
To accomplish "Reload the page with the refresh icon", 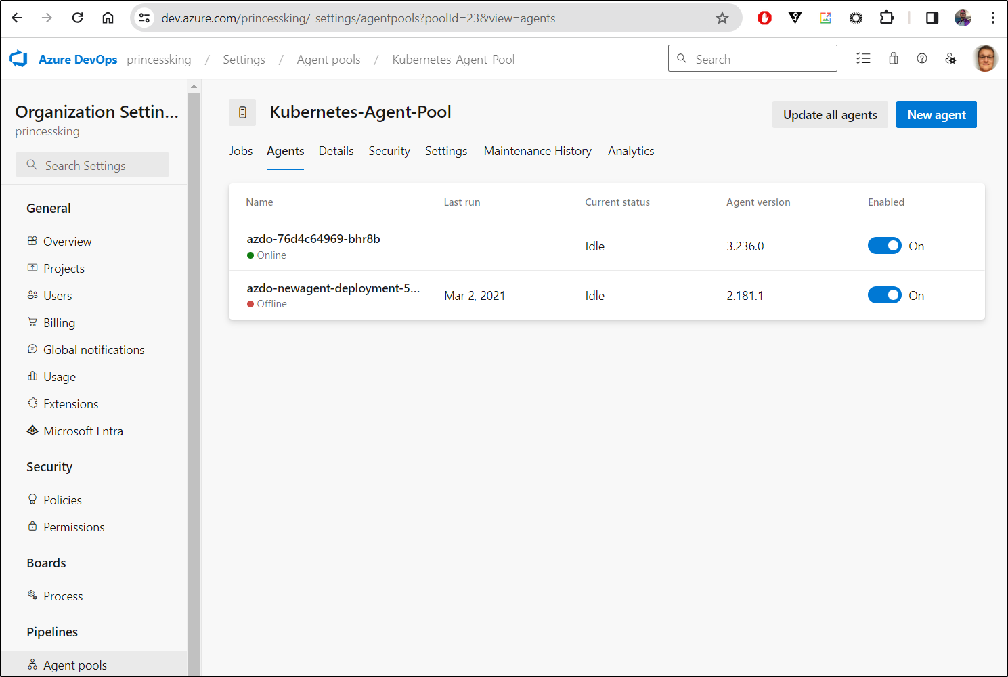I will click(x=77, y=18).
